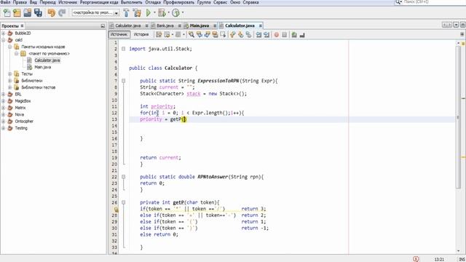This screenshot has height=262, width=466.
Task: Fold the RPNtoAnswer method at line 22
Action: [x=123, y=177]
